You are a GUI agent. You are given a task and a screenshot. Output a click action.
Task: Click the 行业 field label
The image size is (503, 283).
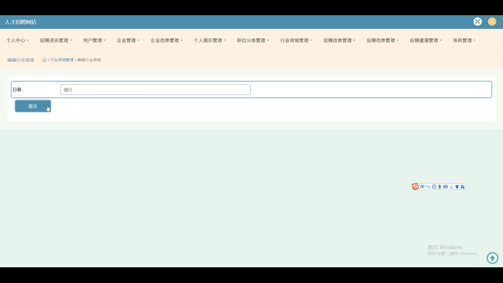coord(17,90)
